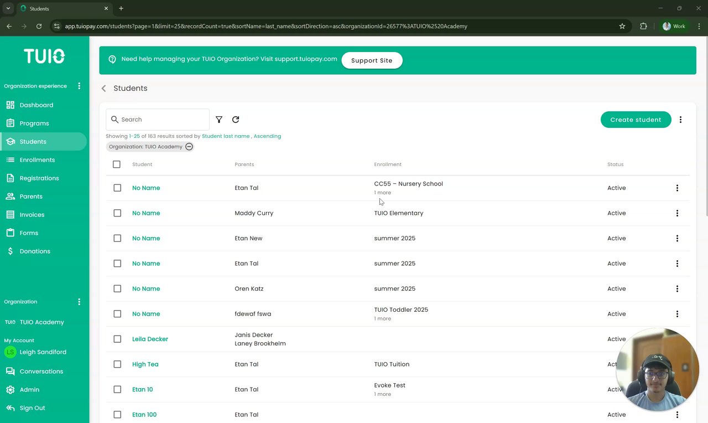
Task: Open Chrome Work profile button
Action: 674,26
